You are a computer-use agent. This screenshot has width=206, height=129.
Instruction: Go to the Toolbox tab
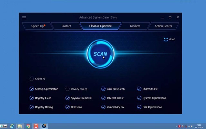pyautogui.click(x=135, y=26)
